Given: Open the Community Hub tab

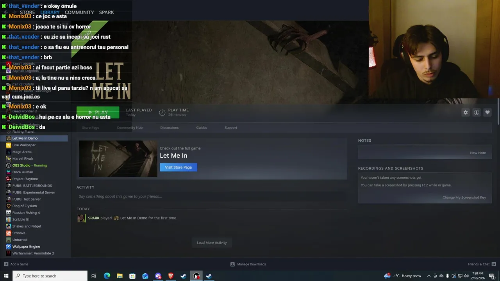Looking at the screenshot, I should [130, 128].
